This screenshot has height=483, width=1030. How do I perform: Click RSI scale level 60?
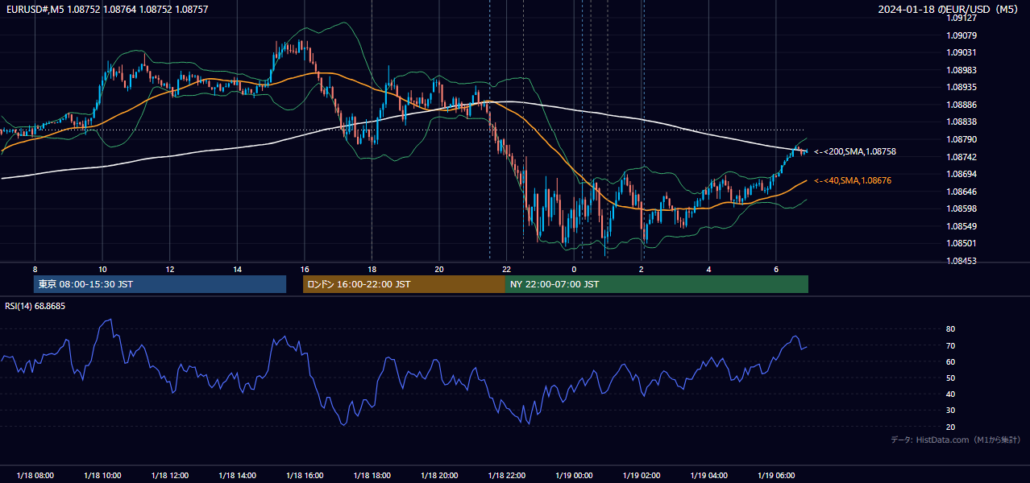pos(951,361)
